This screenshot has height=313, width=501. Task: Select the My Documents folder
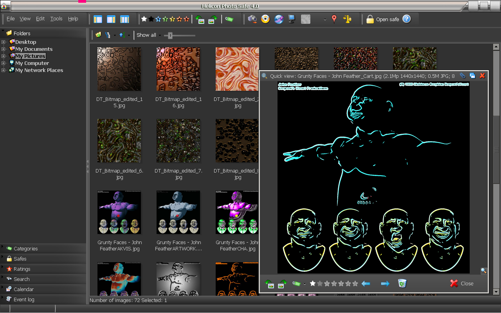(34, 49)
